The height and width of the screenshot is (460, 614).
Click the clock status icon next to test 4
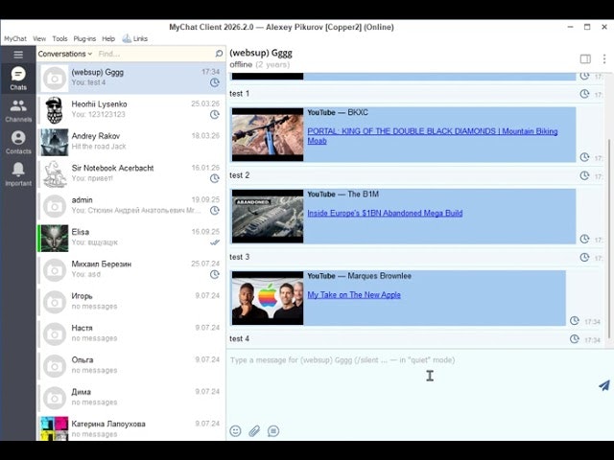(x=574, y=338)
